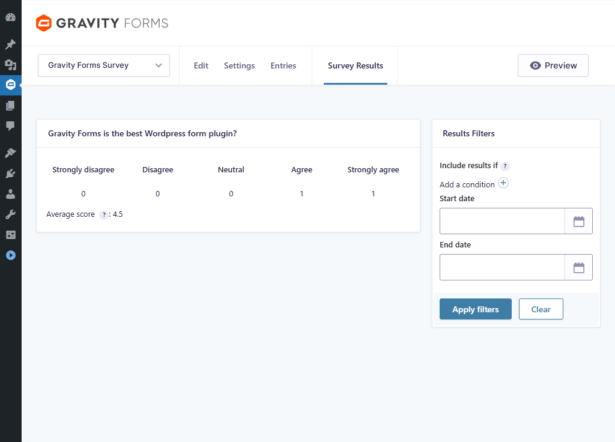Click the Apply filters button
This screenshot has height=442, width=615.
point(475,309)
